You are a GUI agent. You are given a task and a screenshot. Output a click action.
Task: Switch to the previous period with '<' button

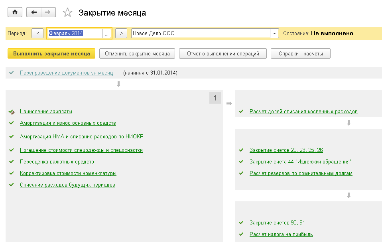[x=37, y=33]
